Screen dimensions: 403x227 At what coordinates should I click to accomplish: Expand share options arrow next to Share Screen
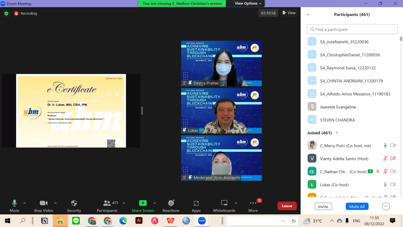(154, 203)
